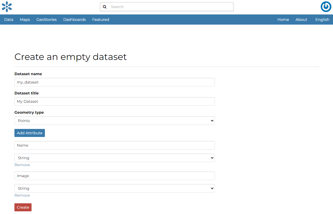The width and height of the screenshot is (333, 214).
Task: Open the Dashboards section
Action: pyautogui.click(x=74, y=19)
